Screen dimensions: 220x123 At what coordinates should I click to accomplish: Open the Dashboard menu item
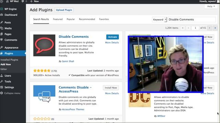[11, 15]
